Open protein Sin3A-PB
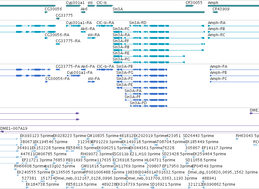The height and width of the screenshot is (189, 259). pos(142,70)
